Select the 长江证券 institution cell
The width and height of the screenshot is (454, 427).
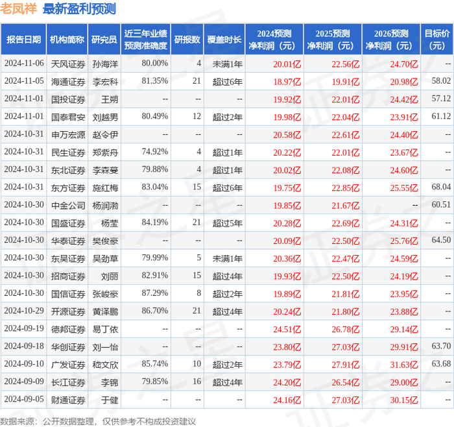point(68,382)
